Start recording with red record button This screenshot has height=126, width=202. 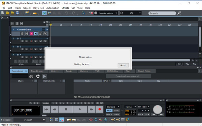pyautogui.click(x=100, y=109)
